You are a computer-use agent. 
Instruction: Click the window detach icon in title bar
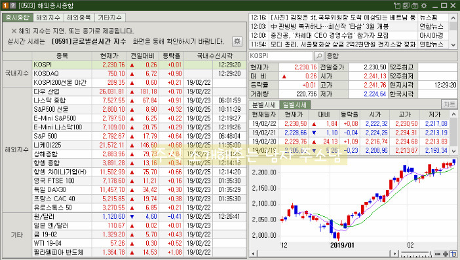(x=397, y=5)
